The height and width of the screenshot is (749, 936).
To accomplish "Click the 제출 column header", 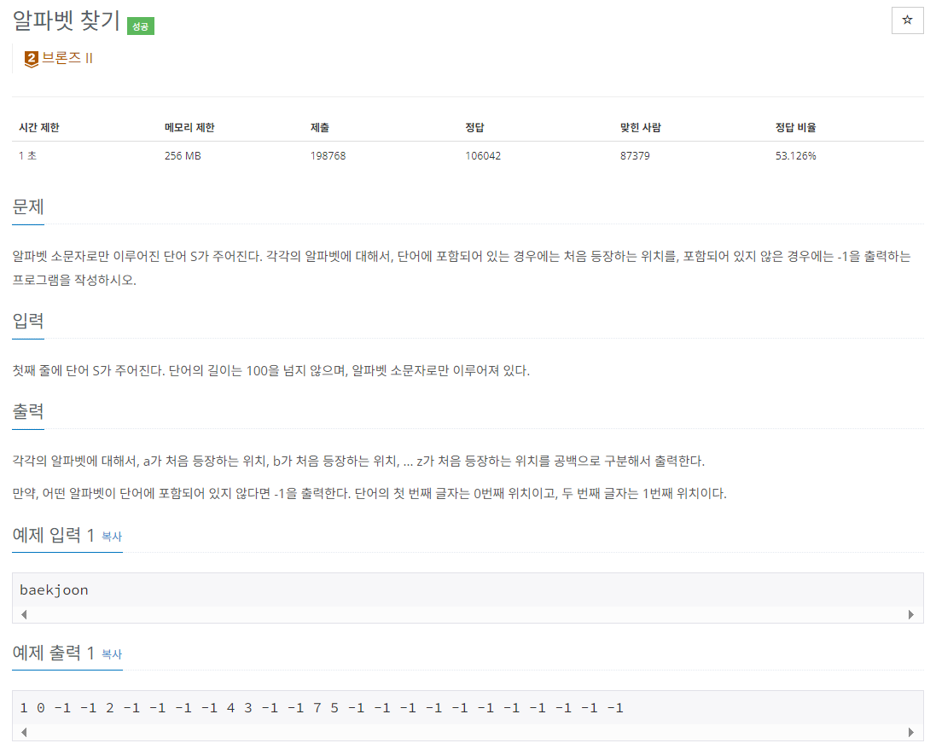I will pos(319,127).
